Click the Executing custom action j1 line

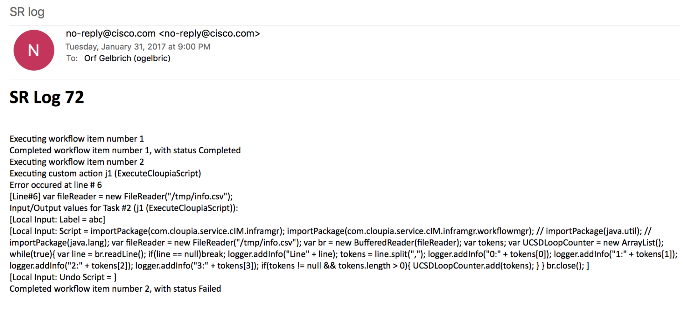pos(105,173)
